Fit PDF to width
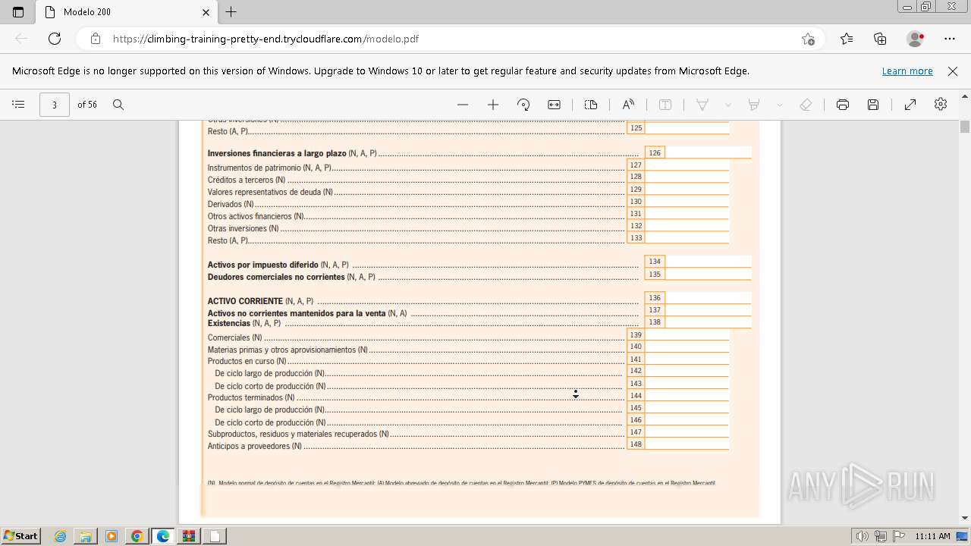The image size is (971, 546). [555, 105]
